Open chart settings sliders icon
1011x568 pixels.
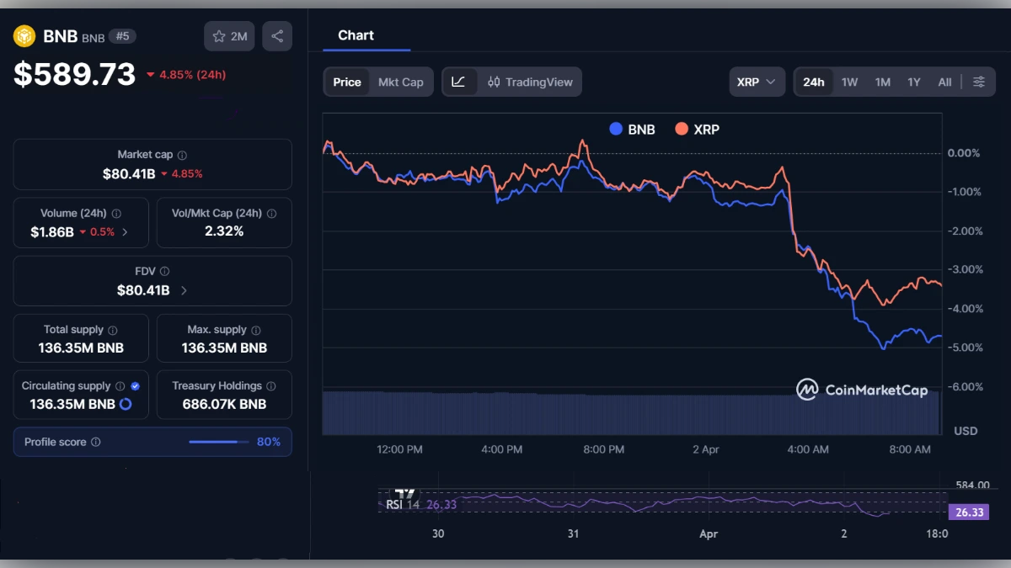tap(979, 82)
